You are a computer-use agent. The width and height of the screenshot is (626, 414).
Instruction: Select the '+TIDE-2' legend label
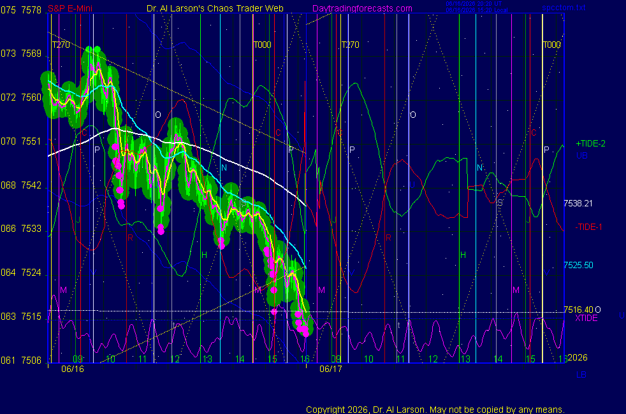click(x=590, y=143)
